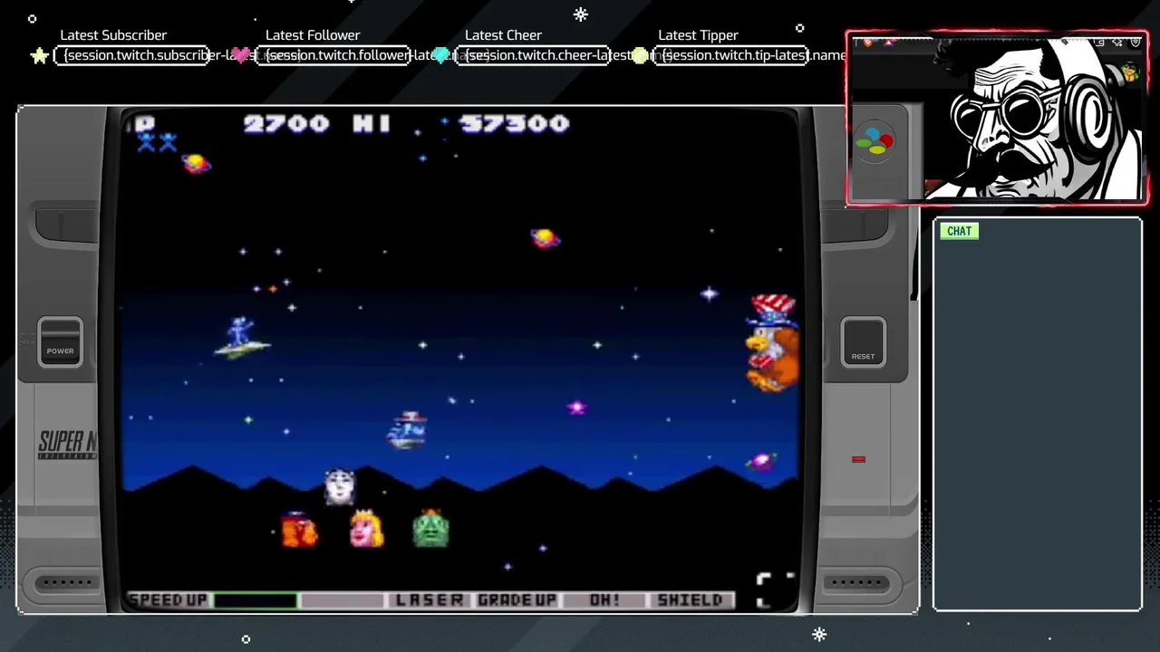1160x652 pixels.
Task: Click the red LED indicator on console
Action: 858,459
